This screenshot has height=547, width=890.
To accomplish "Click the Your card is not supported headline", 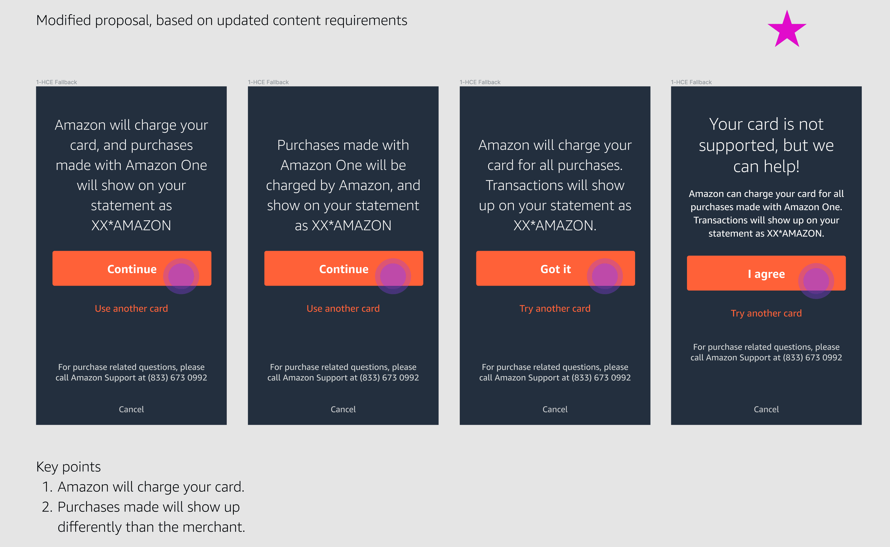I will click(766, 145).
